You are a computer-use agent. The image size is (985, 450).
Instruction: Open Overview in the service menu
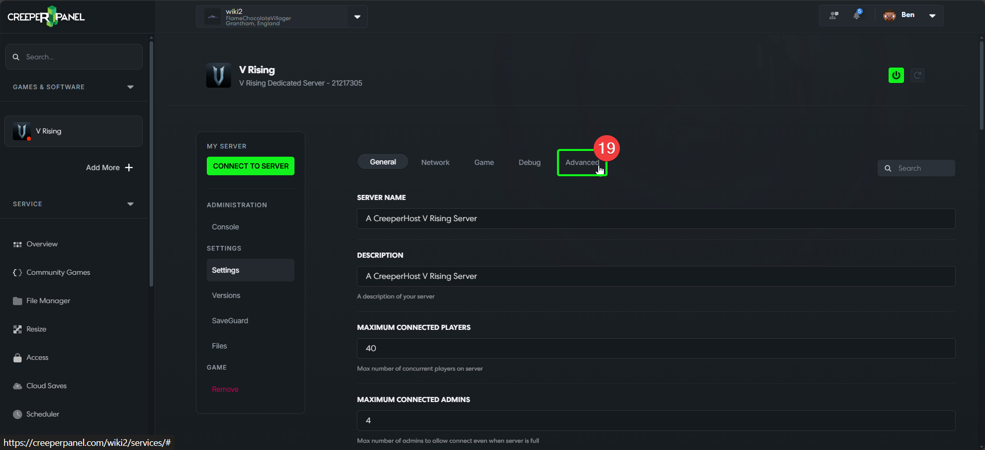tap(42, 244)
